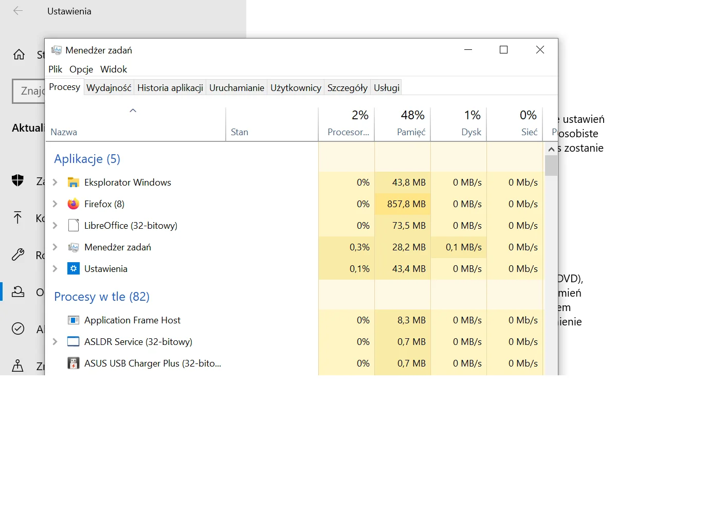This screenshot has height=511, width=725.
Task: Click the ASUS USB Charger Plus icon
Action: point(74,363)
